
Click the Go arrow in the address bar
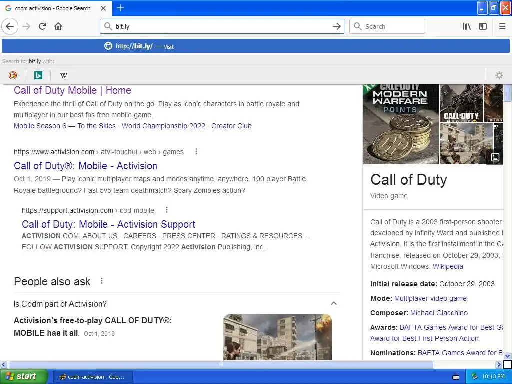[336, 26]
